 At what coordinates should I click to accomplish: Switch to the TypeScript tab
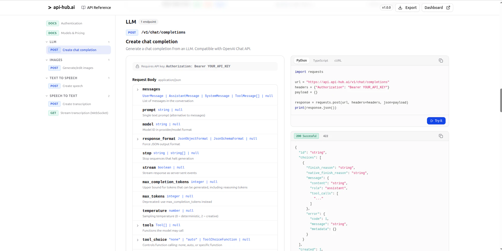(320, 61)
